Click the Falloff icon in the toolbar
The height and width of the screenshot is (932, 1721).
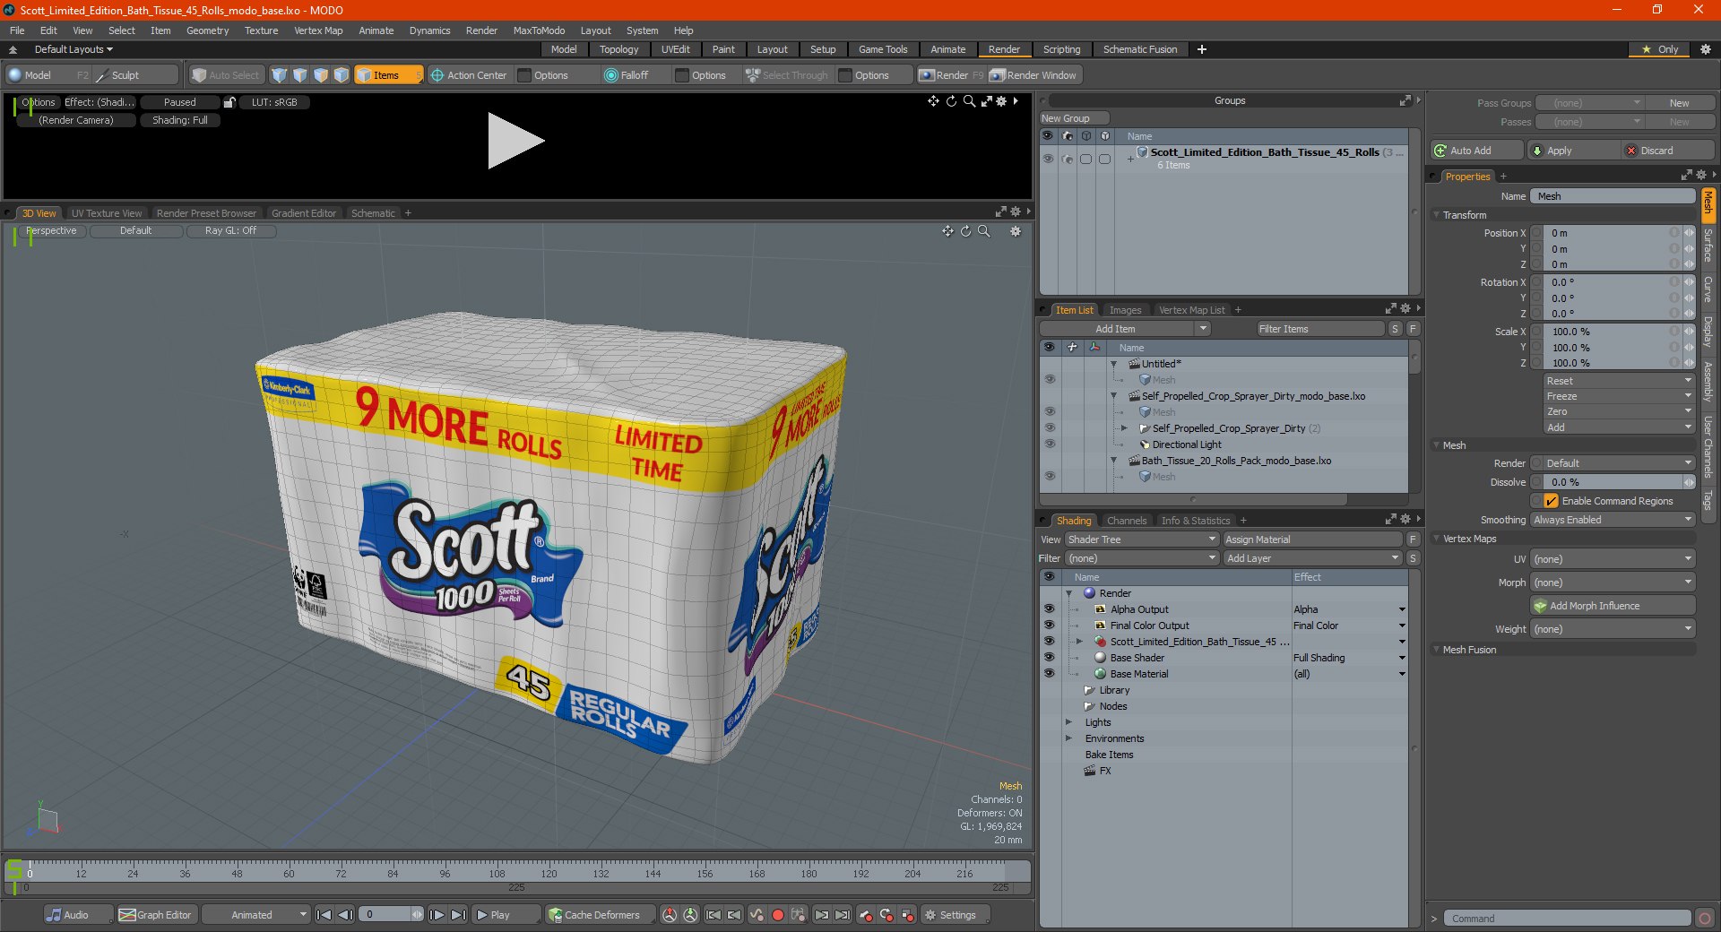tap(611, 75)
